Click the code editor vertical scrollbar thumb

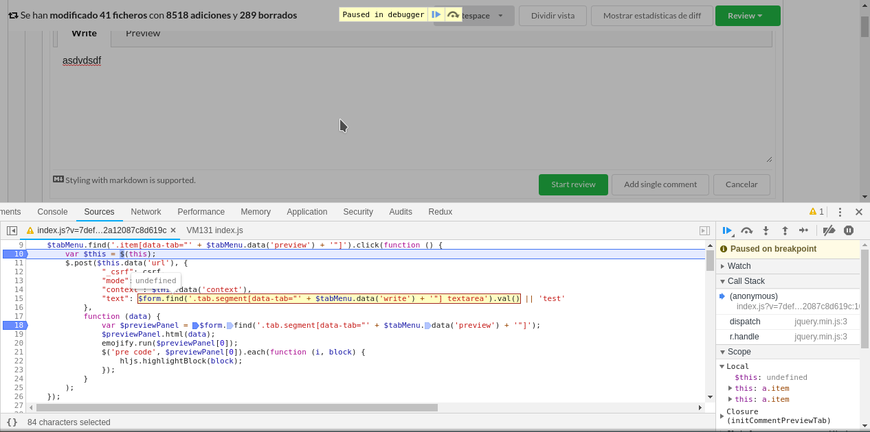point(710,260)
